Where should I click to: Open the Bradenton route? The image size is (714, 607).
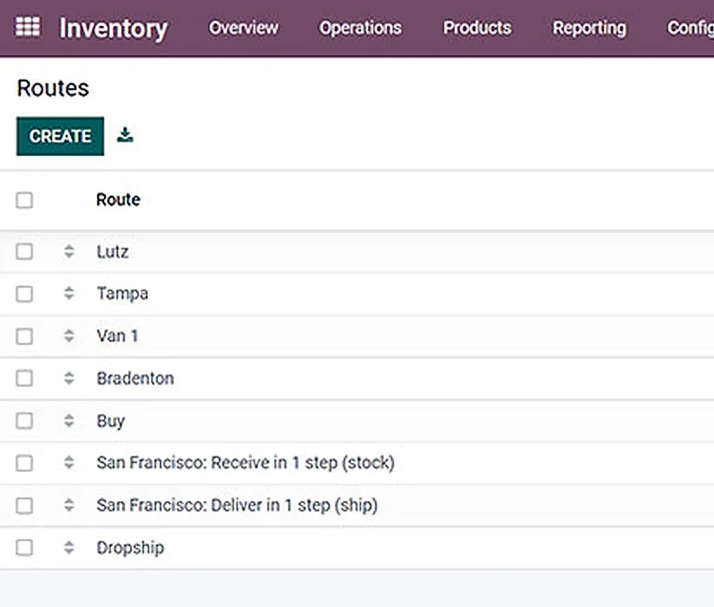[135, 379]
